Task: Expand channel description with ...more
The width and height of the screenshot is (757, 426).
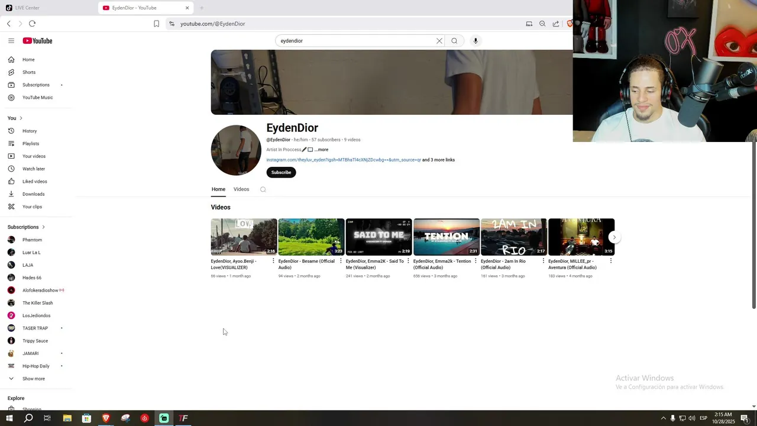Action: (321, 150)
